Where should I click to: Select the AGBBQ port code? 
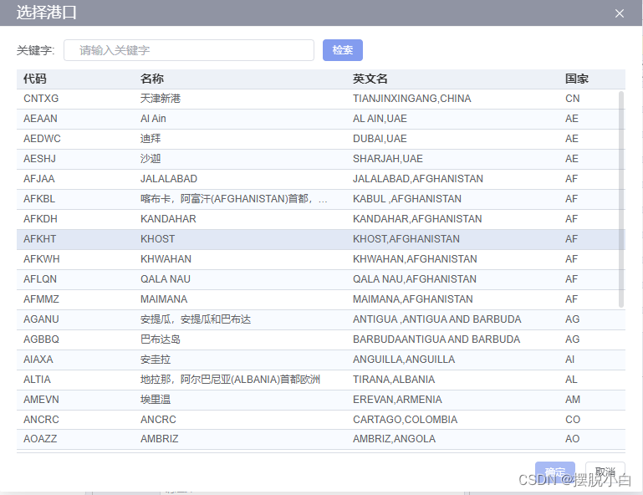(41, 339)
